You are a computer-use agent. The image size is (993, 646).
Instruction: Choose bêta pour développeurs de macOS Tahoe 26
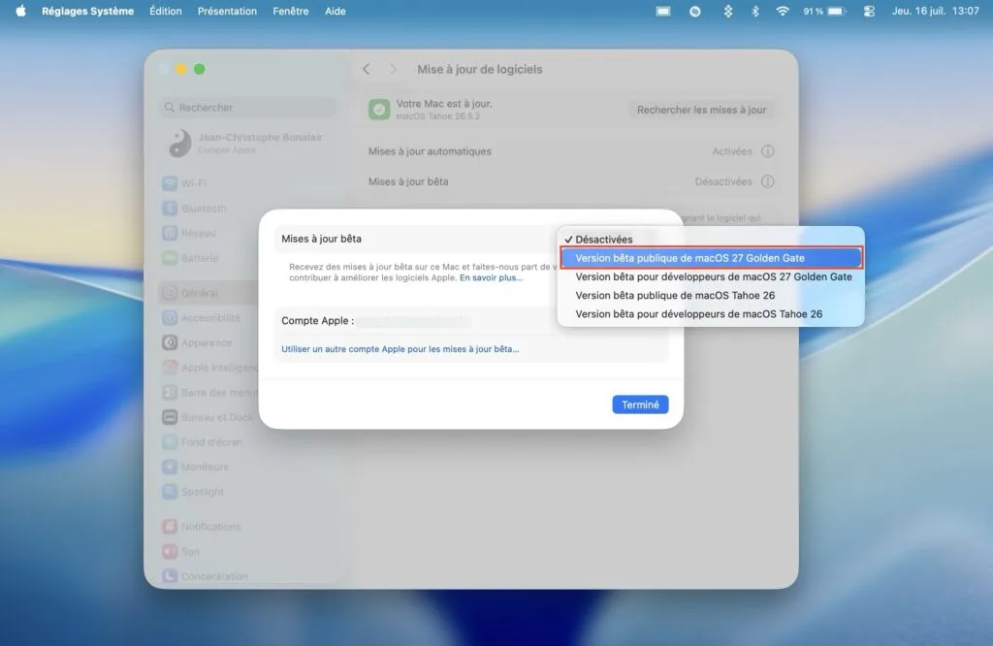point(711,314)
